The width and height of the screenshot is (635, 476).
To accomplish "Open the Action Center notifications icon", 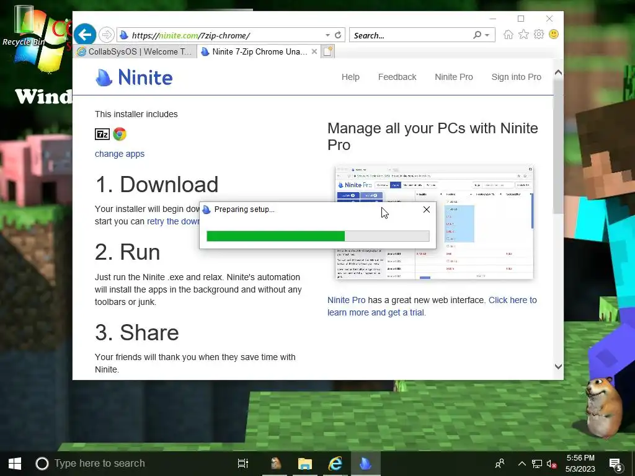I will coord(616,465).
